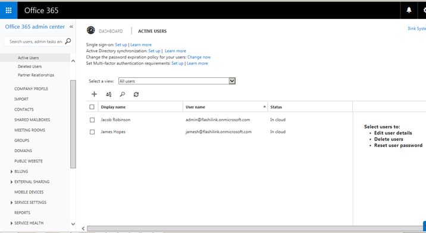This screenshot has width=426, height=233.
Task: Click Set up for Single sign-on
Action: [121, 45]
